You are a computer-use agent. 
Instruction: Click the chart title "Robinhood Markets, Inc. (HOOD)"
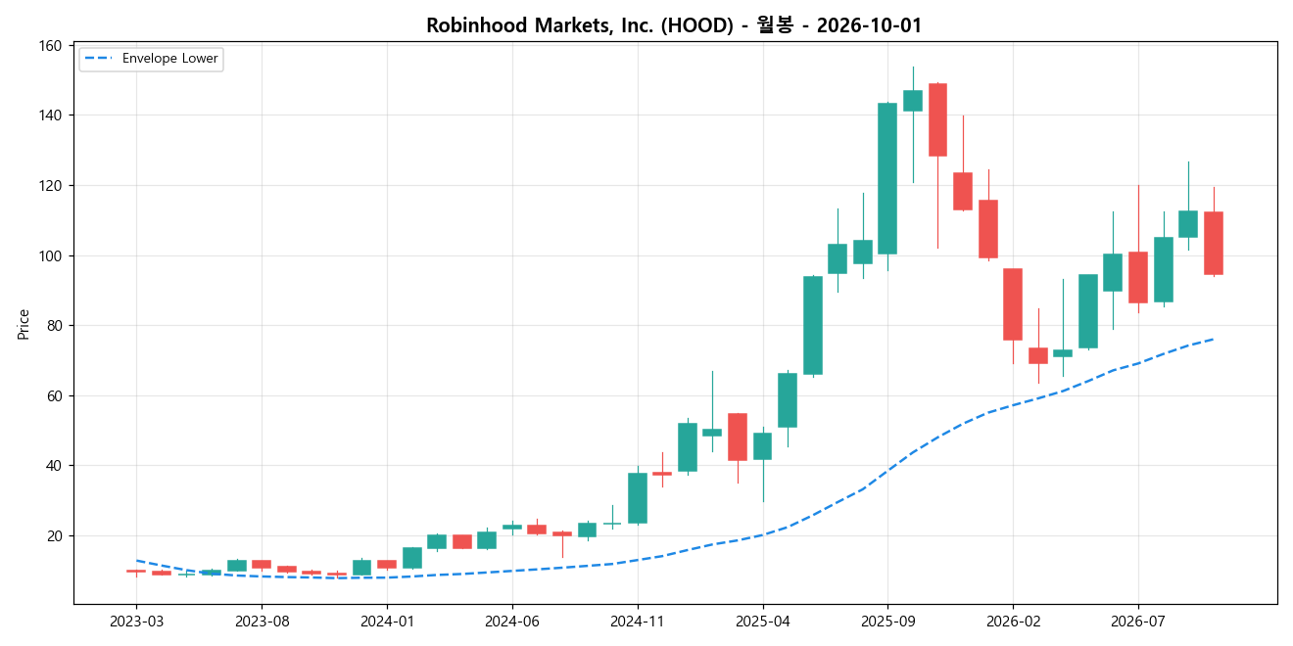tap(580, 25)
